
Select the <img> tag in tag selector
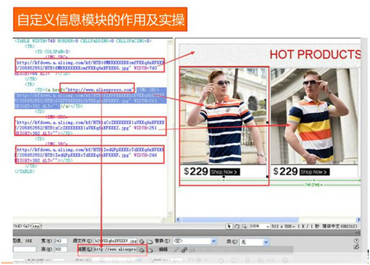point(36,226)
